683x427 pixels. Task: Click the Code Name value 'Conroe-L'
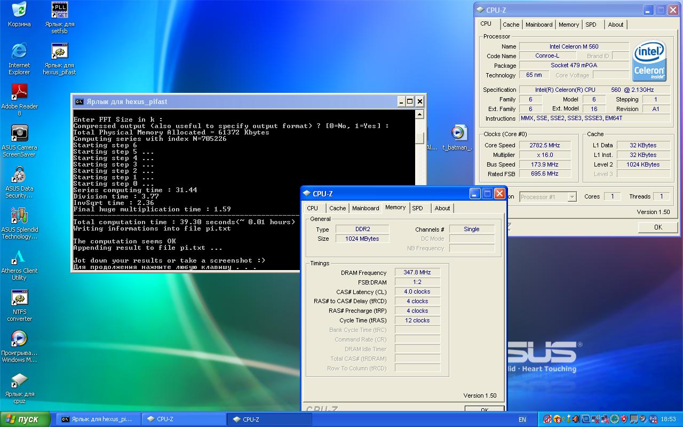click(x=547, y=56)
